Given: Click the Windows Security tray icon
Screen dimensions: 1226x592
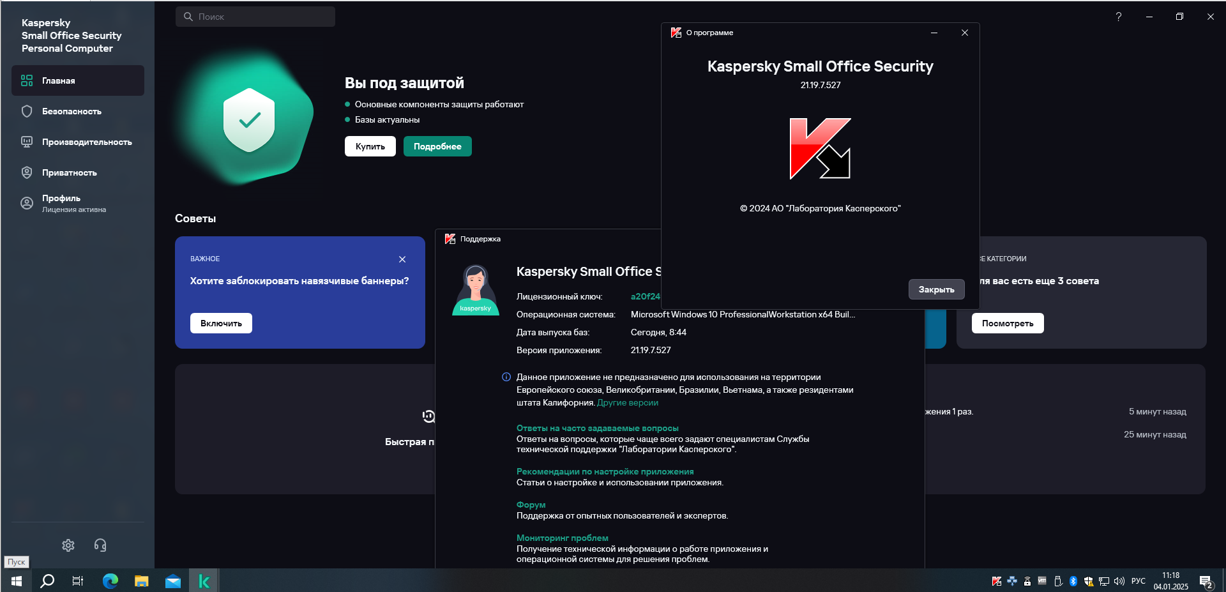Looking at the screenshot, I should tap(1089, 581).
